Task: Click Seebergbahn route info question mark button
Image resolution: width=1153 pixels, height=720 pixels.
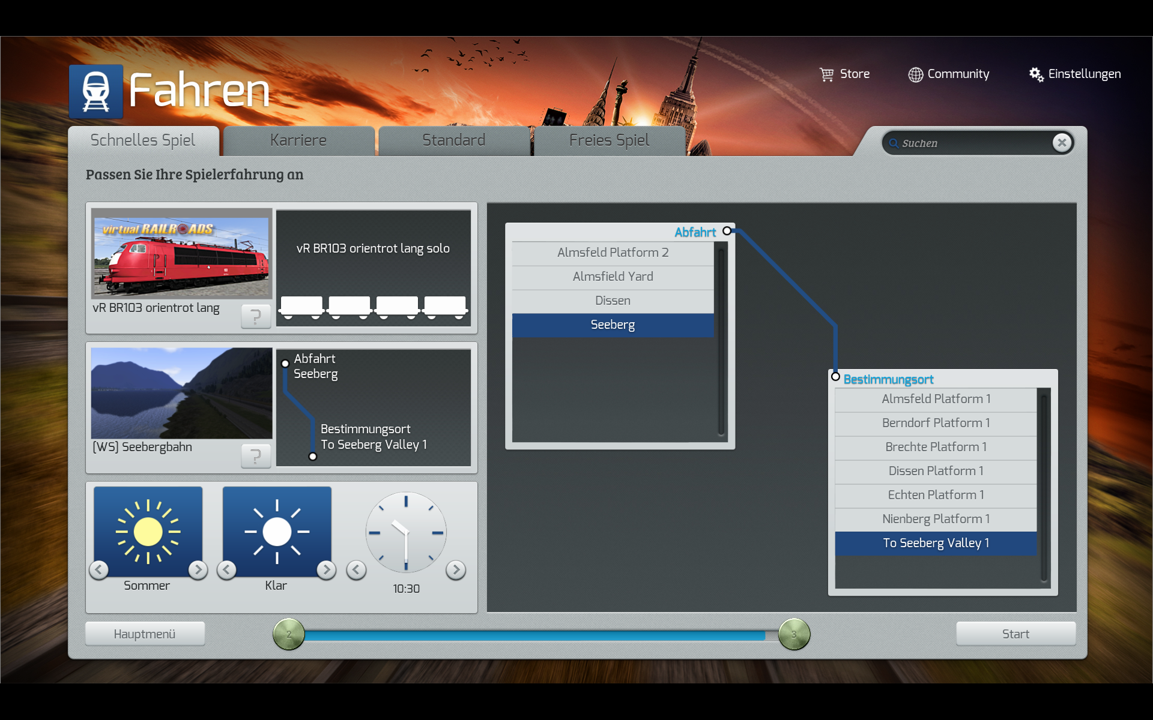Action: (x=256, y=456)
